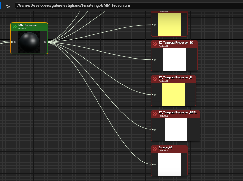
Task: Click the input pin of the topmost texture node
Action: [x=154, y=25]
